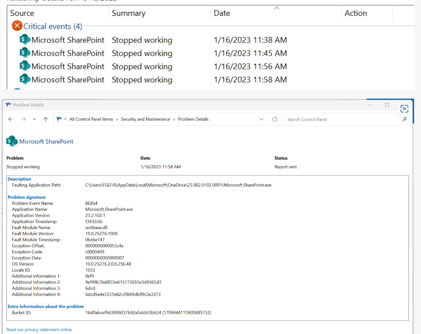Click the Problem Details title bar flag icon
The height and width of the screenshot is (334, 421).
pyautogui.click(x=8, y=105)
